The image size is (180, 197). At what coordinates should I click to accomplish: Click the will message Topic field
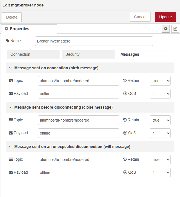click(79, 160)
